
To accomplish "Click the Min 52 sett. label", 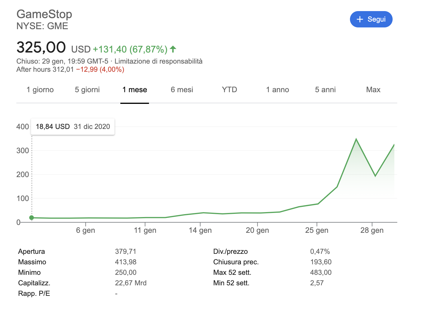I will coord(231,283).
